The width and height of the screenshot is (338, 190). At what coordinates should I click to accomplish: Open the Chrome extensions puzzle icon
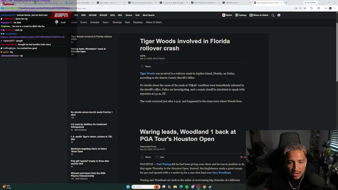(x=311, y=8)
